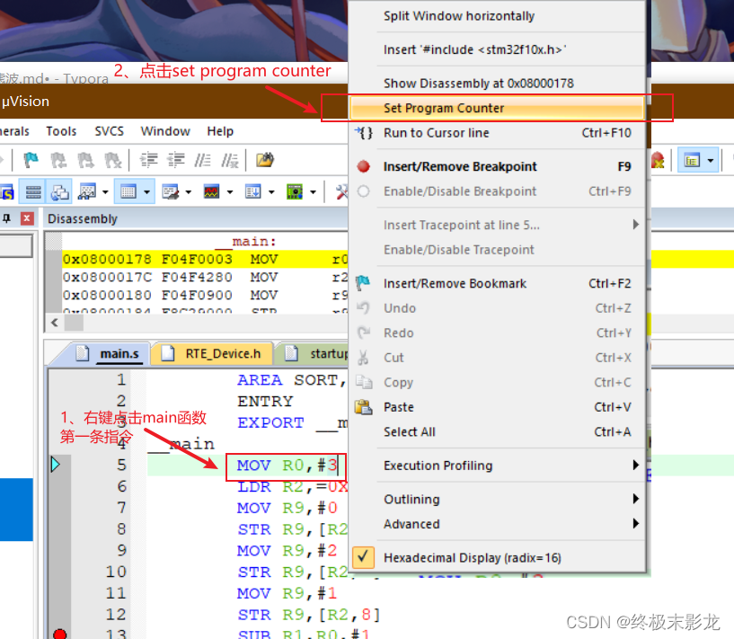
Task: Choose Insert/Remove Bookmark
Action: [497, 284]
